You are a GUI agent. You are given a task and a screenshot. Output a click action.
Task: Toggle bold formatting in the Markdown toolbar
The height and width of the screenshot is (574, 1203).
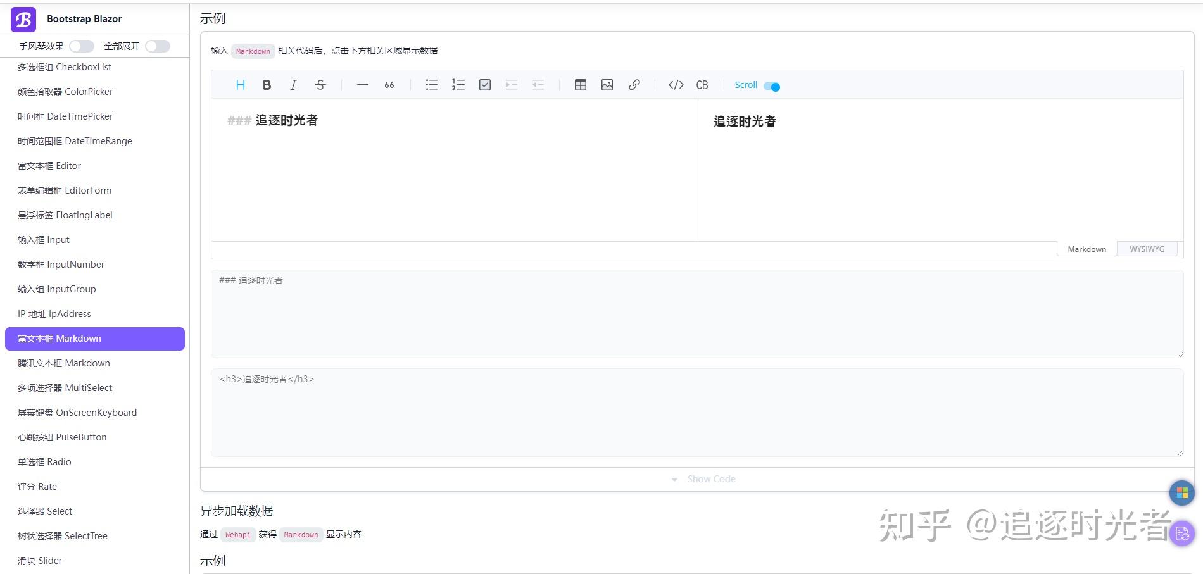(x=267, y=85)
